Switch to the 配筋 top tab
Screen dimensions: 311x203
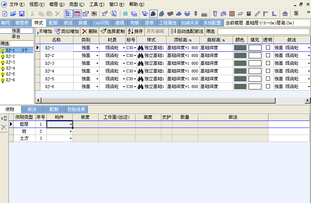click(x=53, y=23)
